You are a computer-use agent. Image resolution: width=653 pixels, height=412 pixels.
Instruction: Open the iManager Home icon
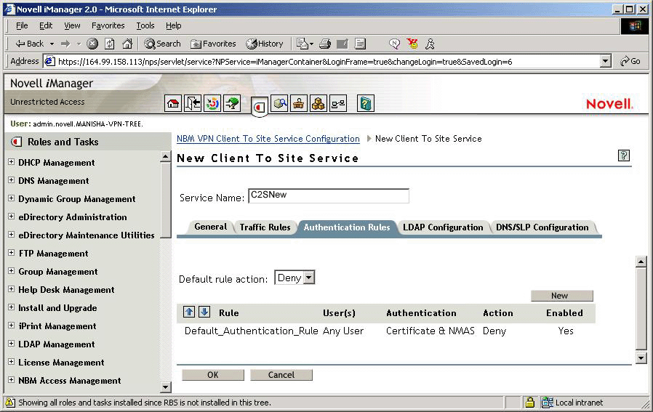point(173,103)
